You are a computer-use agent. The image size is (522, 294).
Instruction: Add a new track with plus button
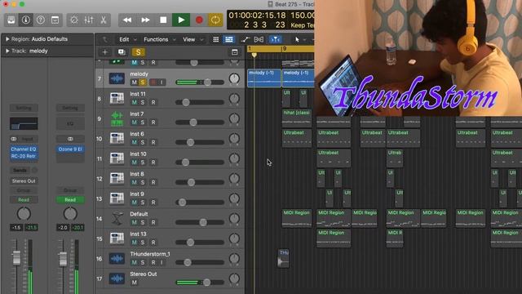point(105,52)
